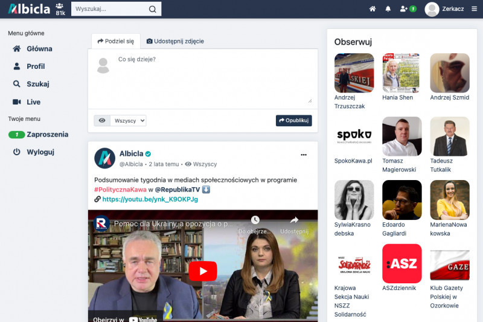Screen dimensions: 483x322
Task: Click the search magnifier button
Action: (x=153, y=9)
